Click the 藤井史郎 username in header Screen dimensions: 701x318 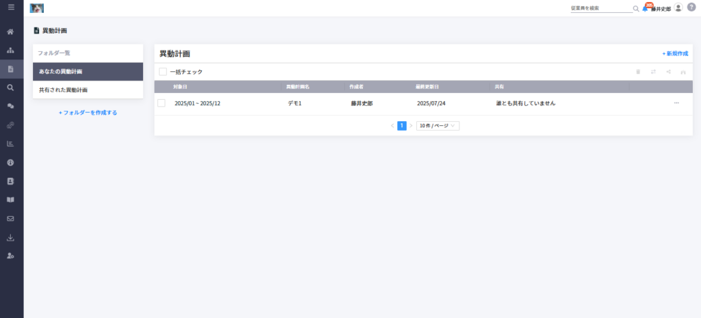coord(661,9)
